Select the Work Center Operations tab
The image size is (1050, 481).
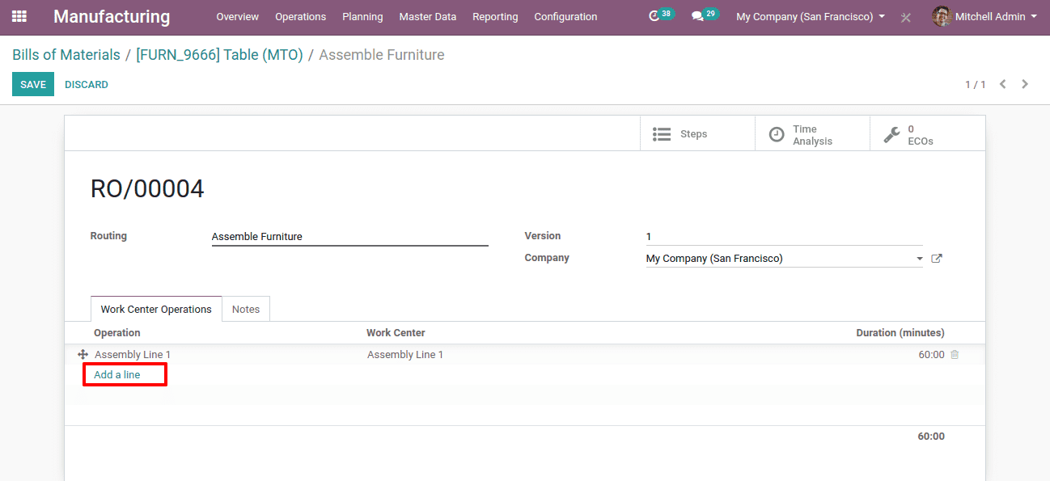click(x=156, y=309)
